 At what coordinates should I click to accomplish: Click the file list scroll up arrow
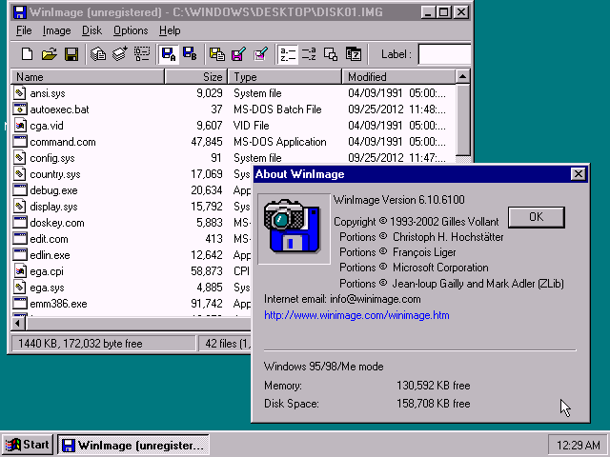[x=462, y=76]
